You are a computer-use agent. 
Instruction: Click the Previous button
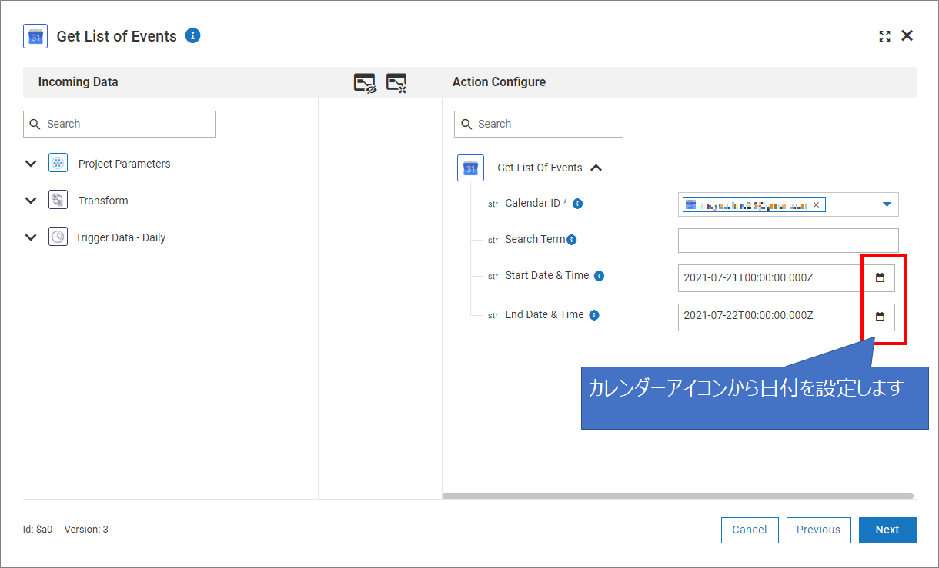[x=818, y=530]
